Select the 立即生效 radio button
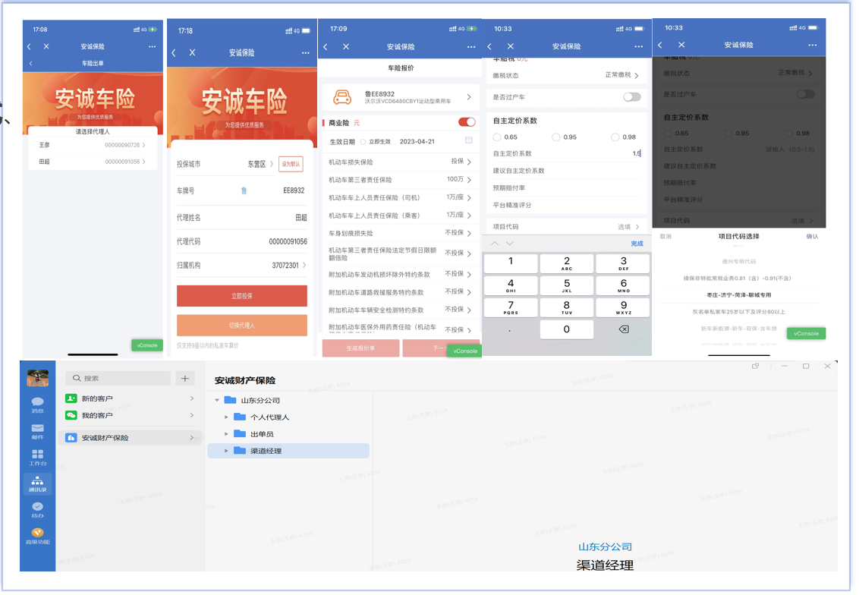 click(363, 142)
